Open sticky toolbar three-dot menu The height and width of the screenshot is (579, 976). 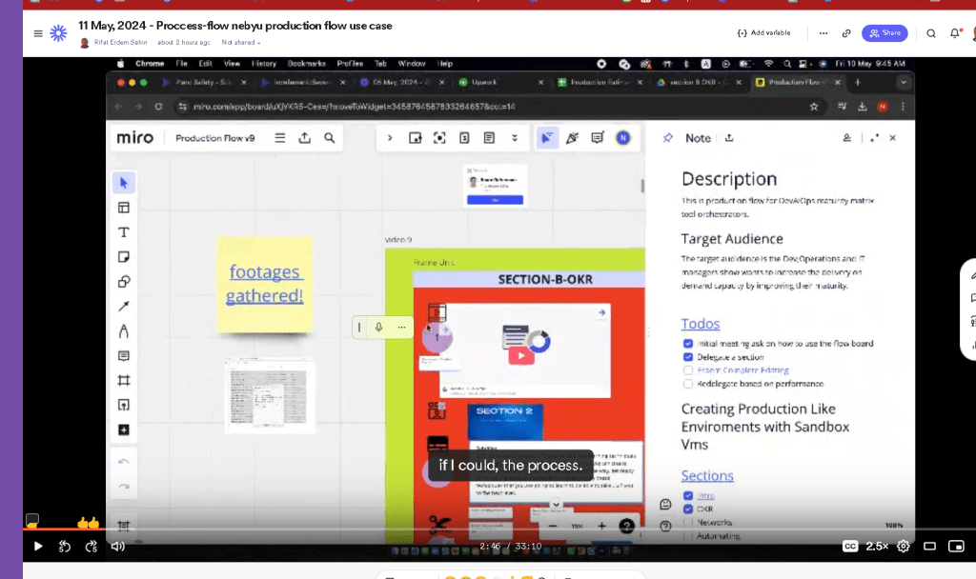[x=401, y=328]
